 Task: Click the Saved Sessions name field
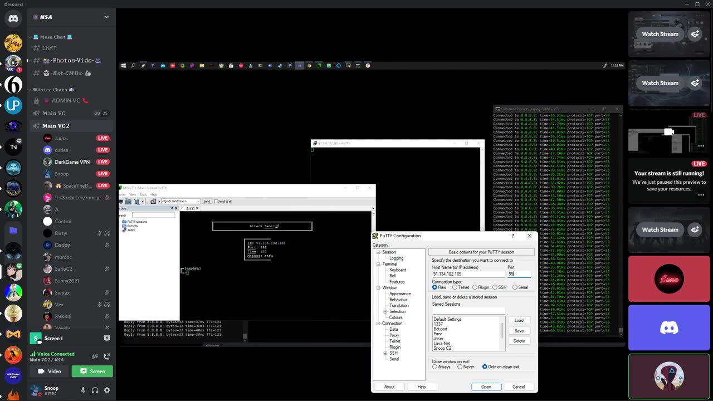pyautogui.click(x=468, y=311)
